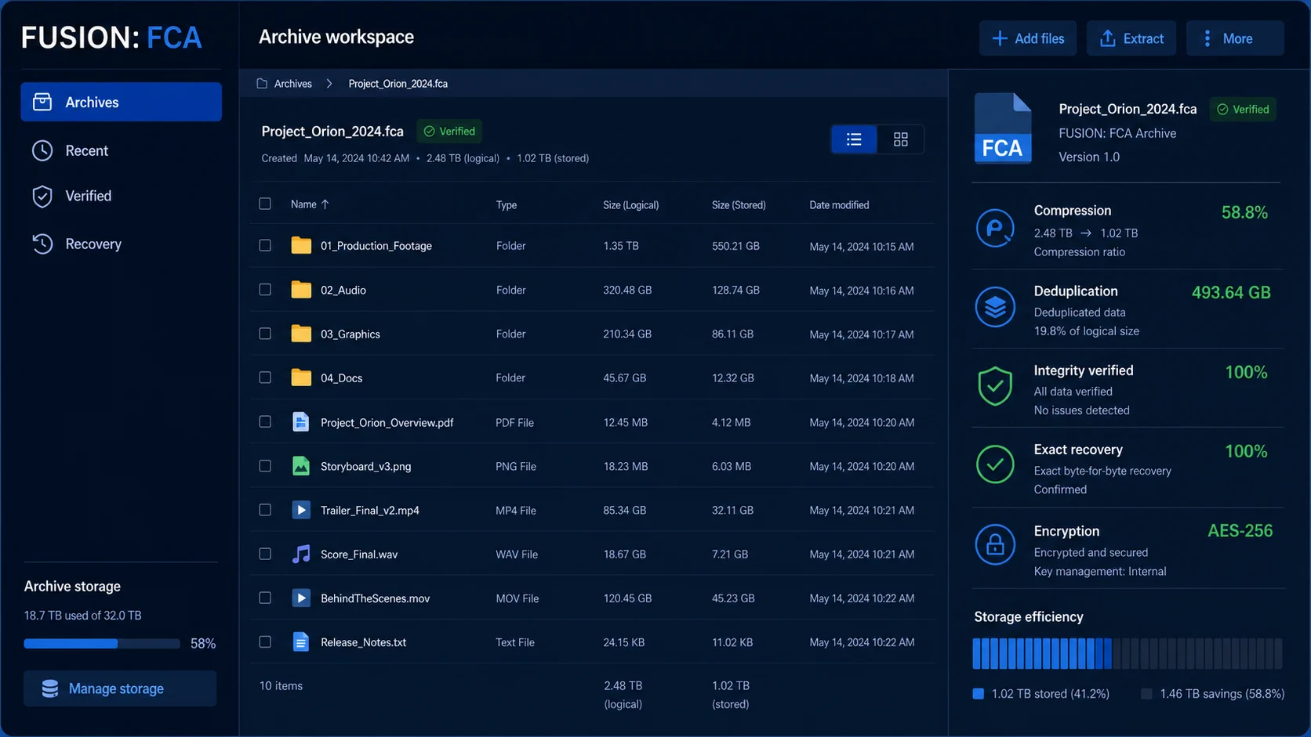Click the database icon on Manage storage
This screenshot has height=737, width=1311.
tap(50, 688)
